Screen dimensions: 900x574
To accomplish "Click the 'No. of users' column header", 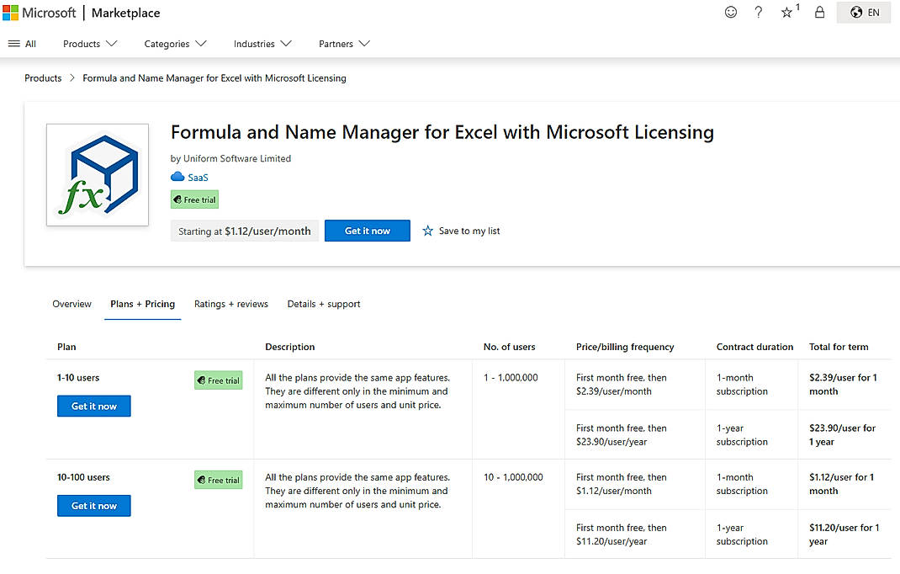I will [x=509, y=347].
